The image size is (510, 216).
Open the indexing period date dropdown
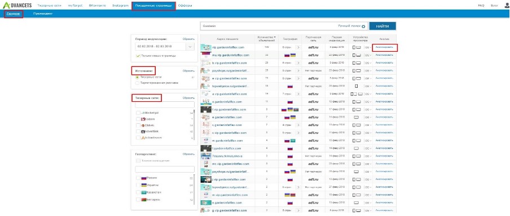(190, 47)
